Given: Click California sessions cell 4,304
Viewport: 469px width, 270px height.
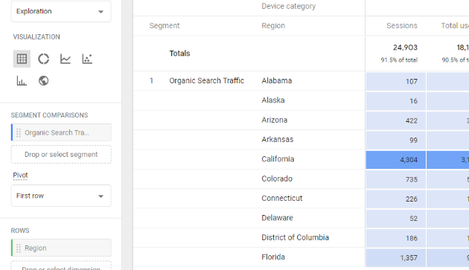Looking at the screenshot, I should click(x=396, y=160).
